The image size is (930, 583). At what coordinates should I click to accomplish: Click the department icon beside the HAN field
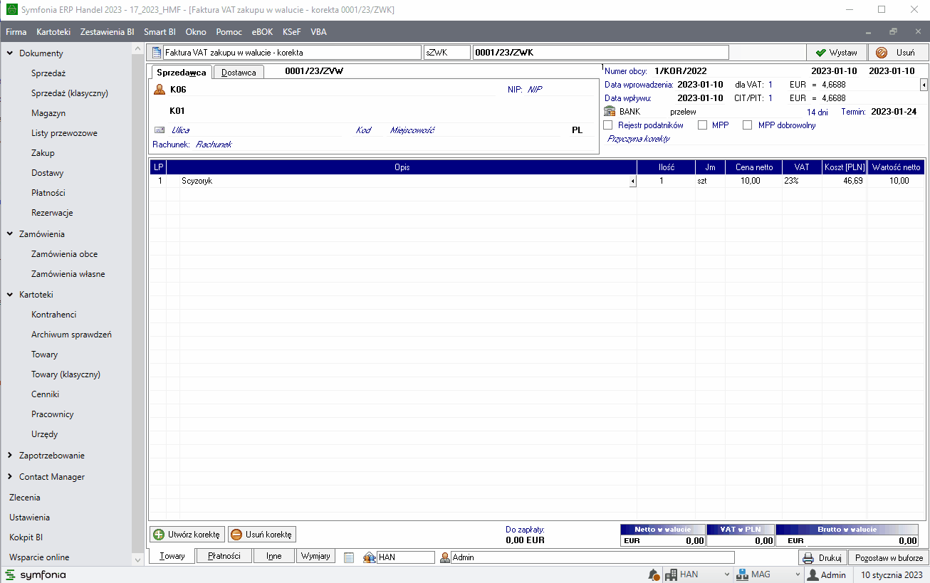pyautogui.click(x=370, y=557)
